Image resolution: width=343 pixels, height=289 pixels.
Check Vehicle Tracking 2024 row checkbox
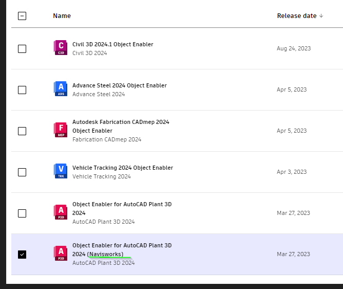pyautogui.click(x=22, y=172)
